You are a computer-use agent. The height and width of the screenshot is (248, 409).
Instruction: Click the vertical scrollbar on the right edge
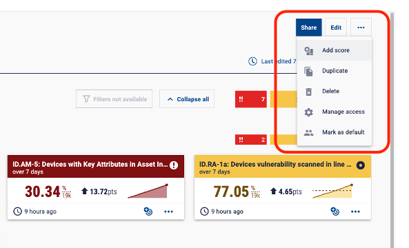pos(392,130)
